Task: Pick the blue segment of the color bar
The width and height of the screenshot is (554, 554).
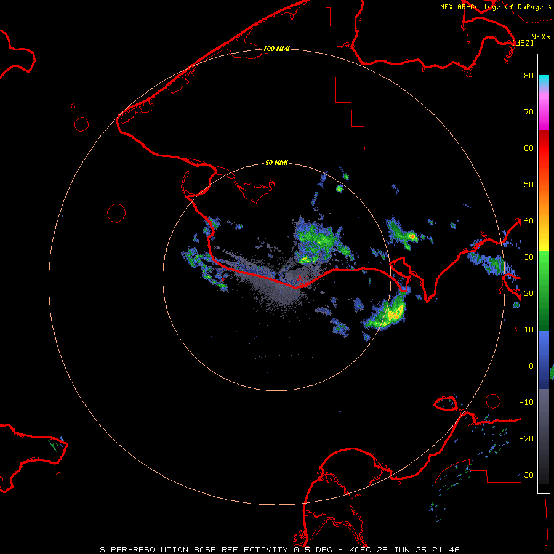Action: click(544, 360)
